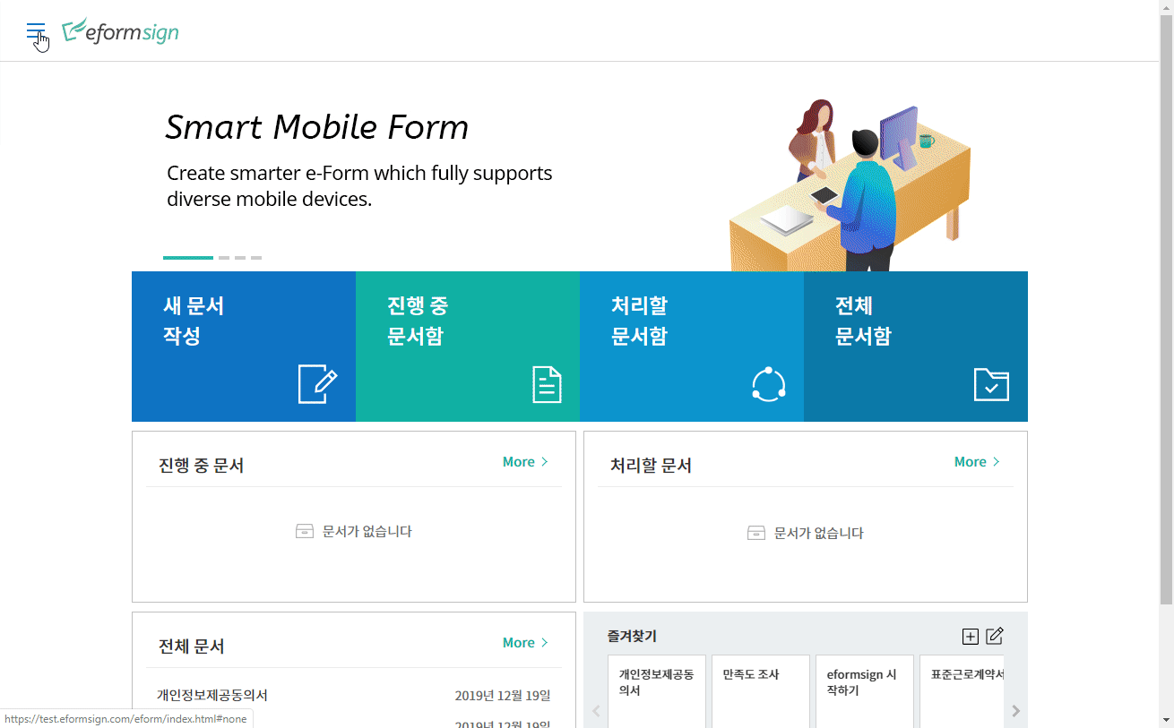
Task: Add a favorite with plus icon
Action: 970,637
